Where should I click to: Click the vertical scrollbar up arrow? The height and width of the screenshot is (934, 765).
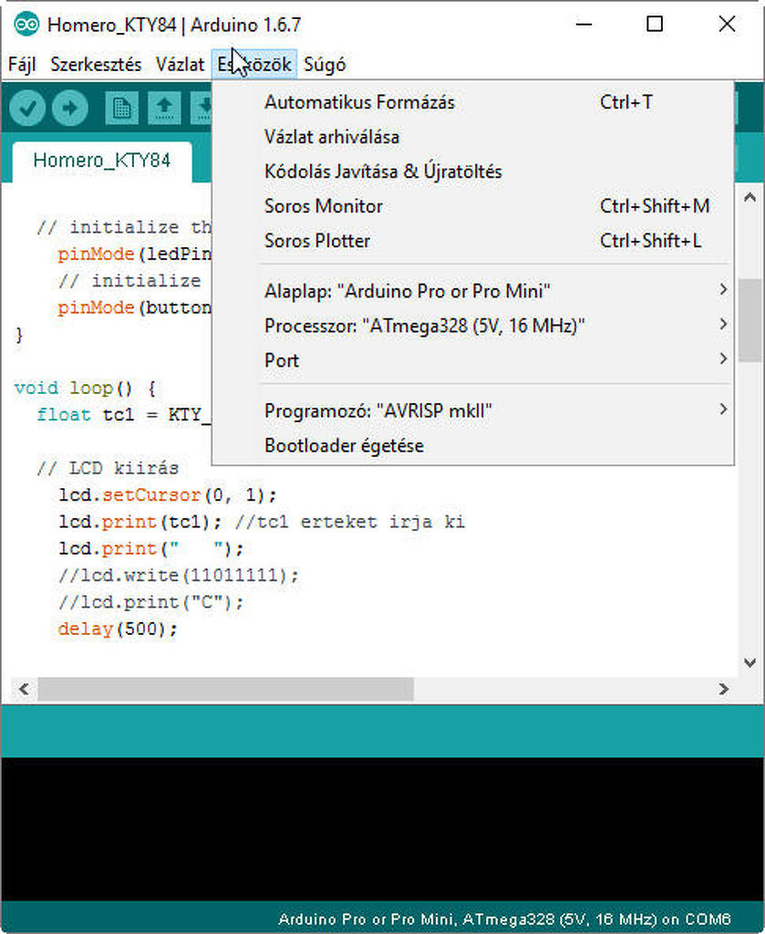[750, 197]
